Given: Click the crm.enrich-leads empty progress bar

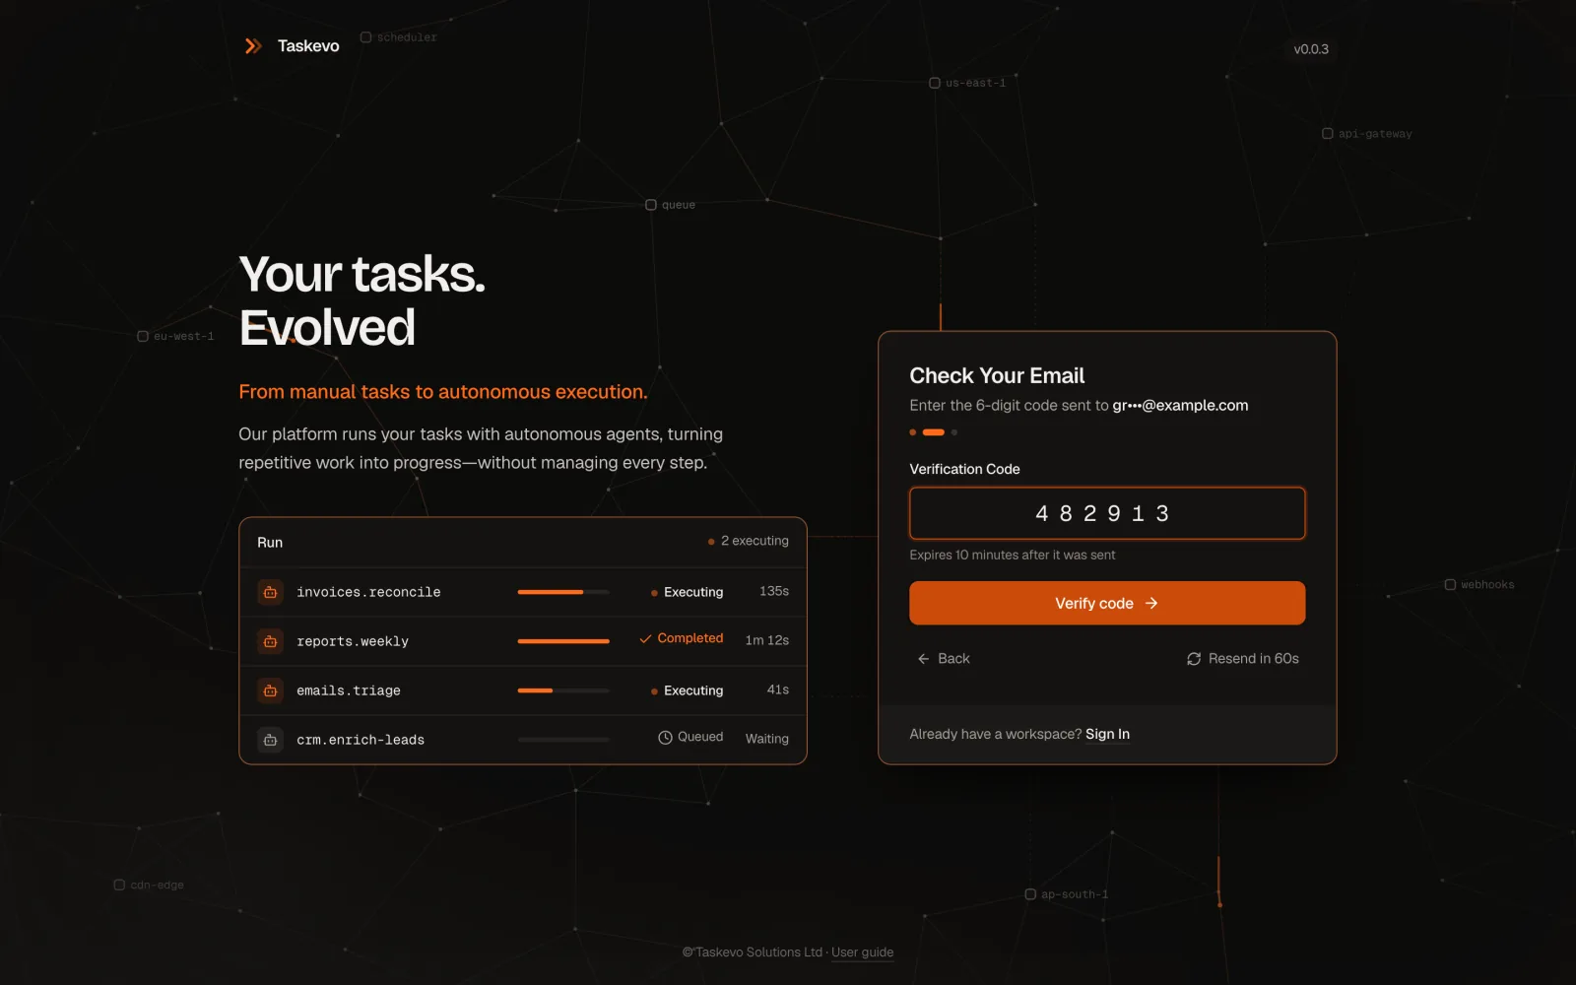Looking at the screenshot, I should pyautogui.click(x=563, y=740).
